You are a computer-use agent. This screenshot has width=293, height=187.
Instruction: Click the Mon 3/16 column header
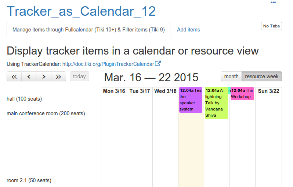114,91
